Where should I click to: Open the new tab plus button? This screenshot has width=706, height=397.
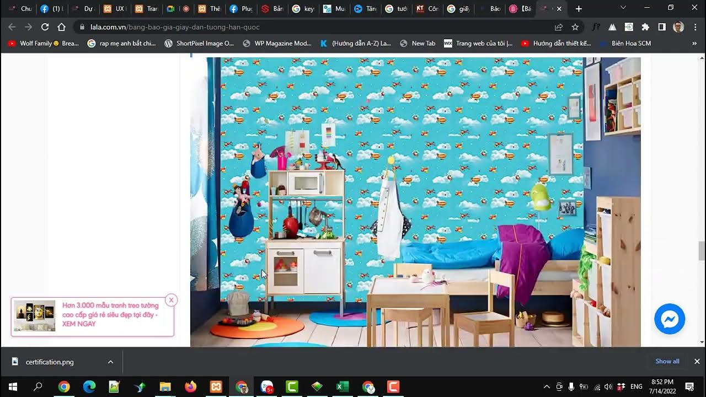pos(579,9)
